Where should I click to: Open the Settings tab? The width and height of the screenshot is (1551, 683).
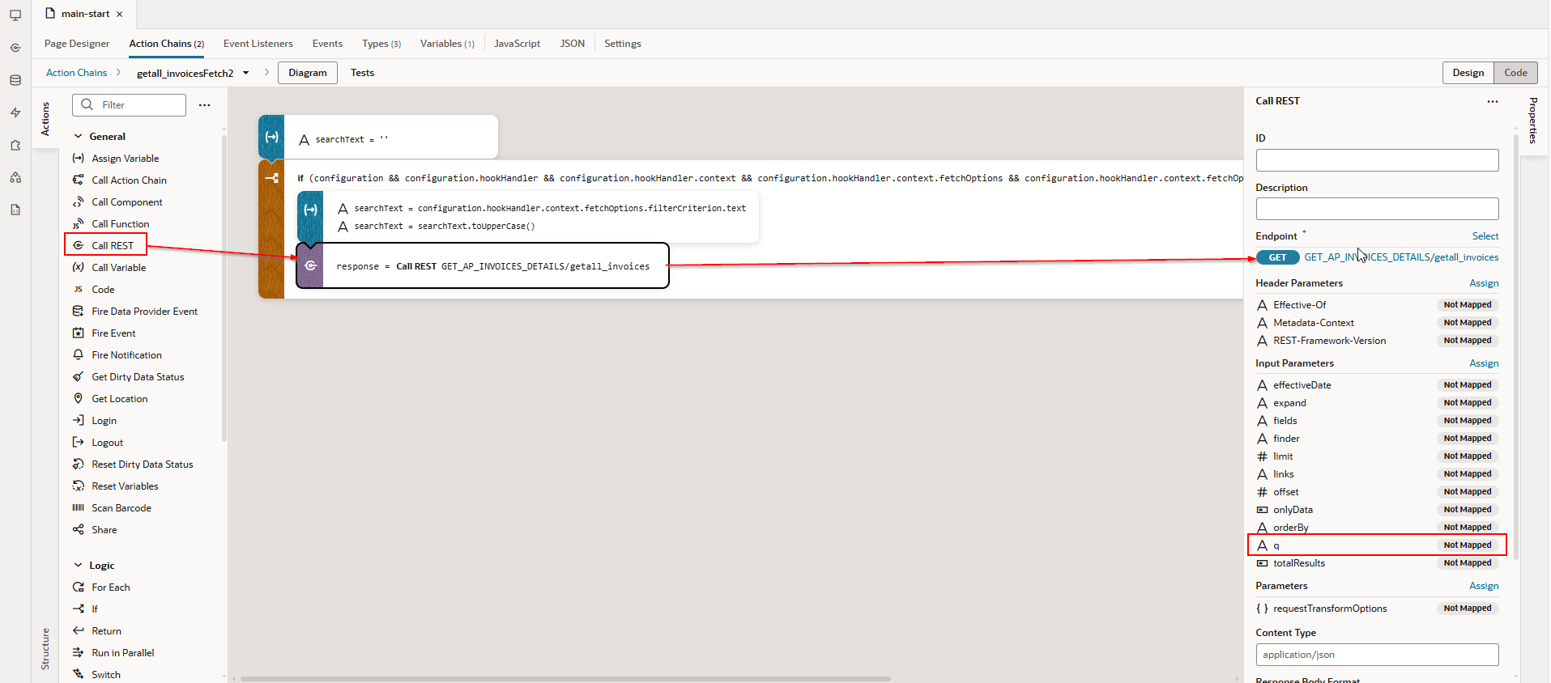(x=622, y=44)
